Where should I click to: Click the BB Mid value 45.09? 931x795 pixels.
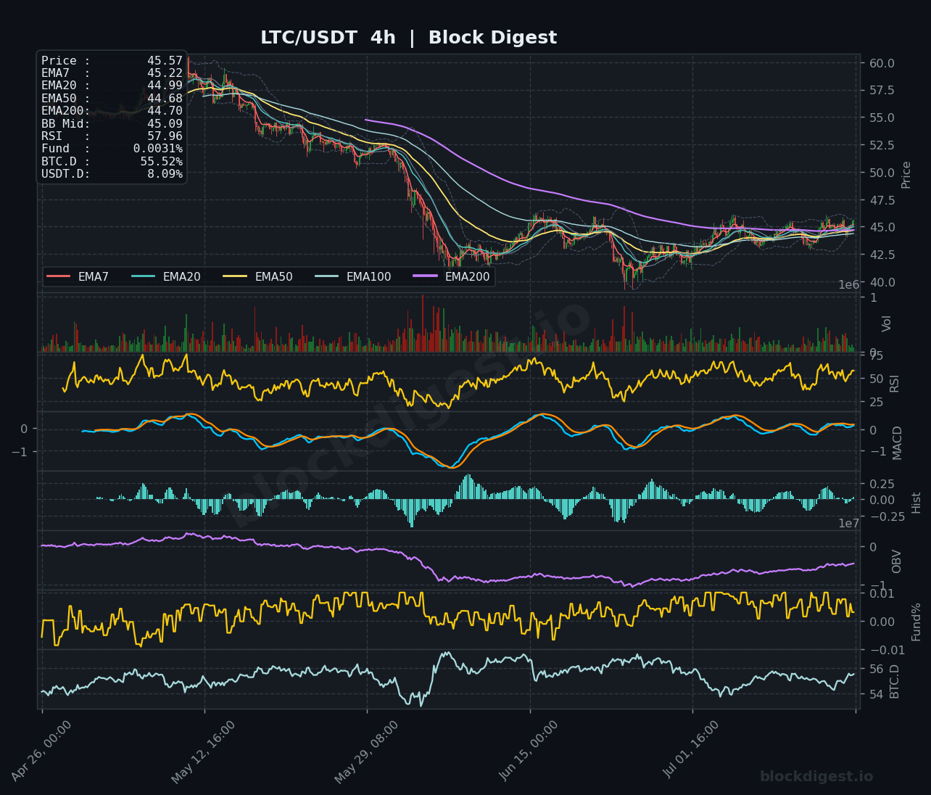pyautogui.click(x=165, y=124)
